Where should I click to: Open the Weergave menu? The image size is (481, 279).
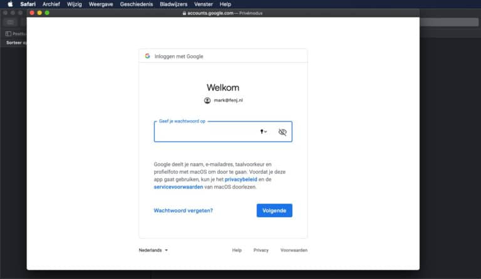[101, 4]
